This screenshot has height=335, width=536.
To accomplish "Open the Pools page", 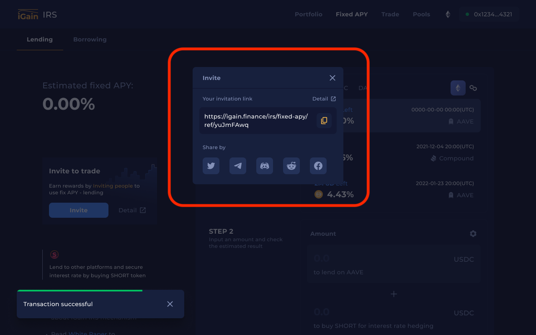I will 421,14.
